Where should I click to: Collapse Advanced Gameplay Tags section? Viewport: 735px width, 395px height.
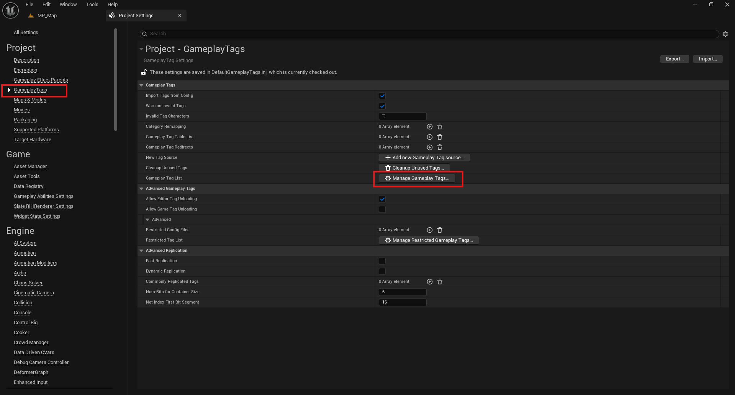point(141,189)
